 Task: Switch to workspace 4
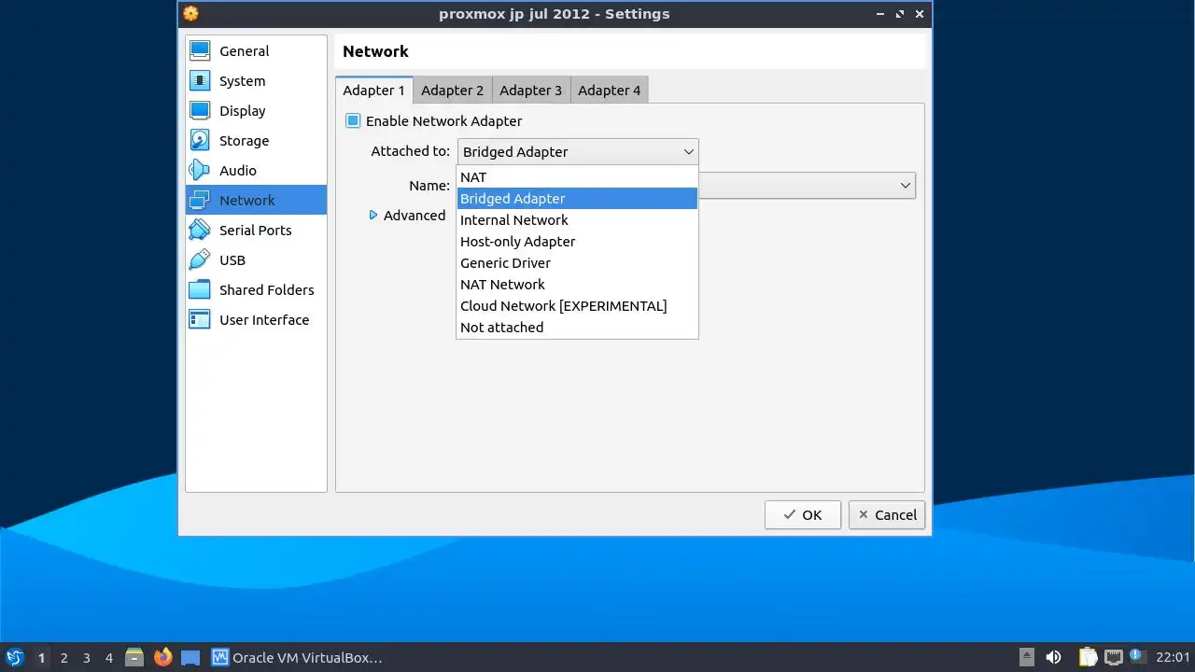108,657
